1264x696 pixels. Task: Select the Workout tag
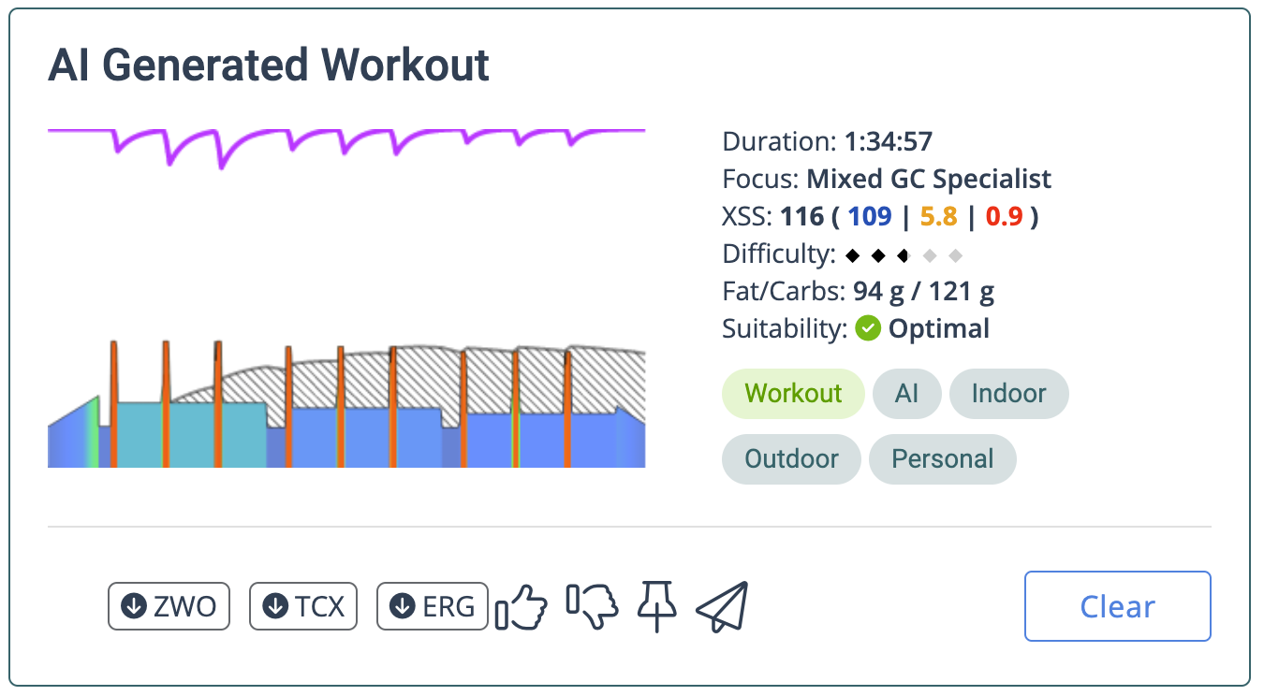pos(793,393)
